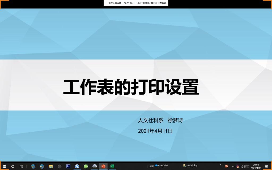This screenshot has height=170, width=272.
Task: Click the OneDrive taskbar shortcut
Action: pos(161,165)
